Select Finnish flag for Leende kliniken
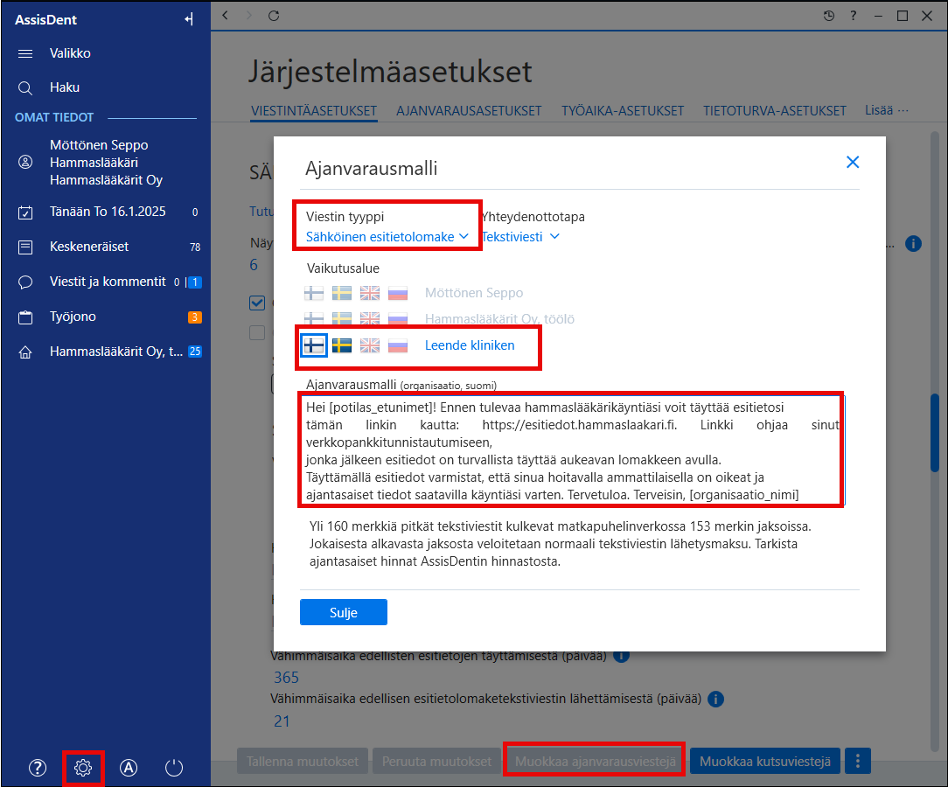The image size is (948, 787). [314, 345]
